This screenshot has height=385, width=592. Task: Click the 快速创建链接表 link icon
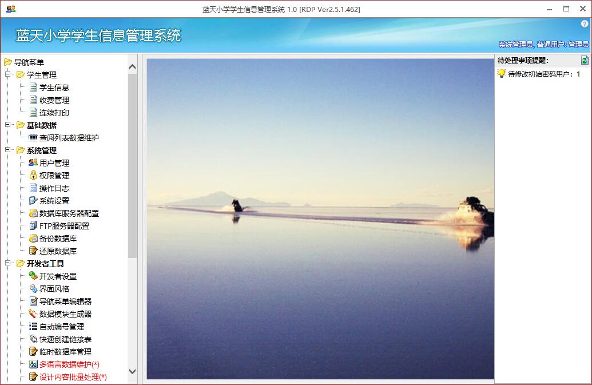pyautogui.click(x=33, y=339)
